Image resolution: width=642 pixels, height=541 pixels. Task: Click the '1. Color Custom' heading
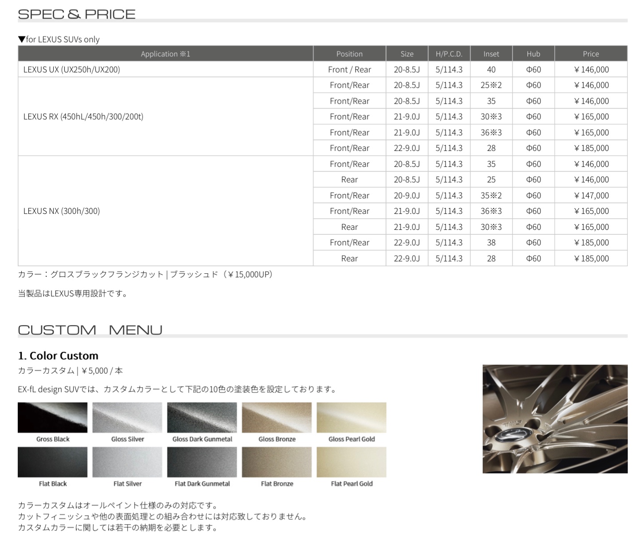[58, 355]
